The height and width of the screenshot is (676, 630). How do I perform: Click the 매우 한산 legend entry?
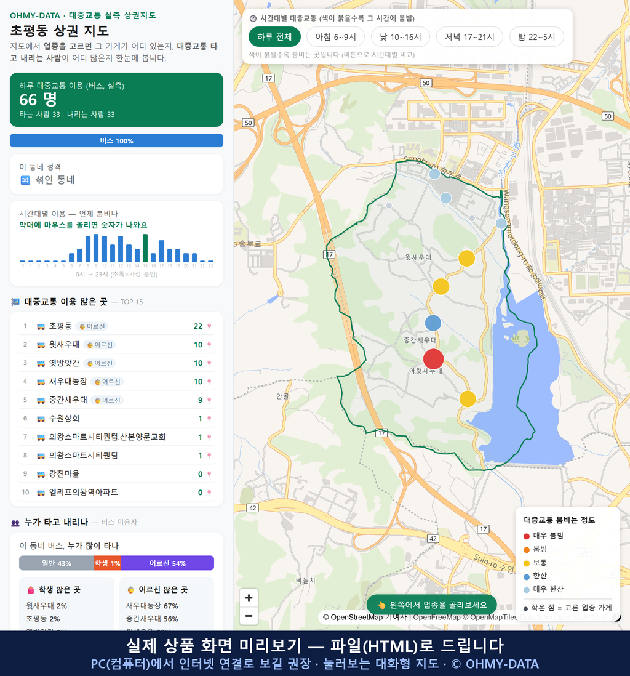point(543,589)
